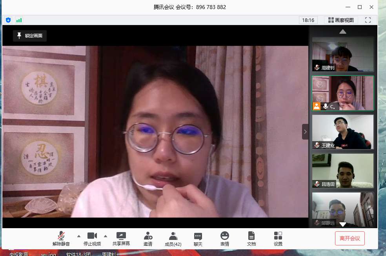Unmute microphone with 解除静音 button
Screen dimensions: 386x256
61,238
